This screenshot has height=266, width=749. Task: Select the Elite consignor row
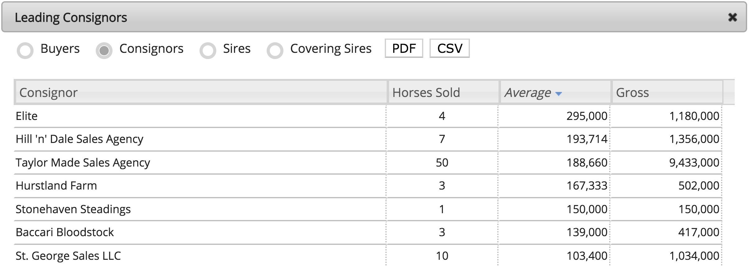coord(368,116)
